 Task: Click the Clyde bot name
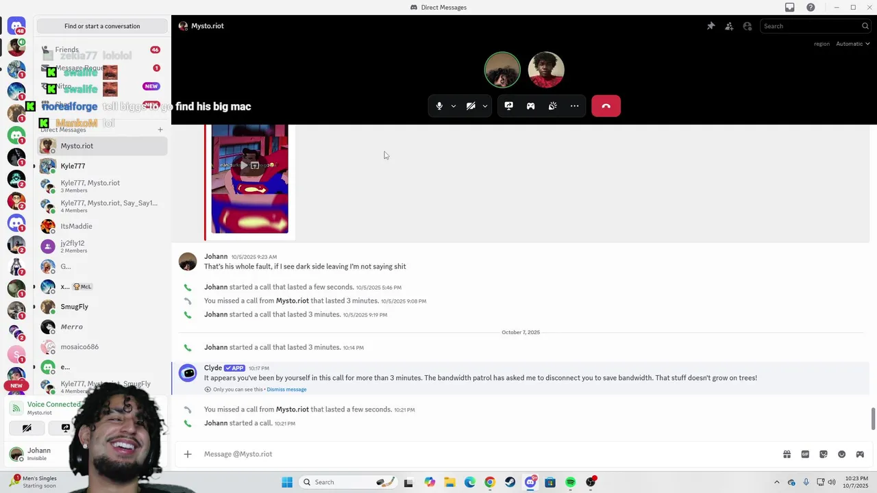tap(213, 368)
